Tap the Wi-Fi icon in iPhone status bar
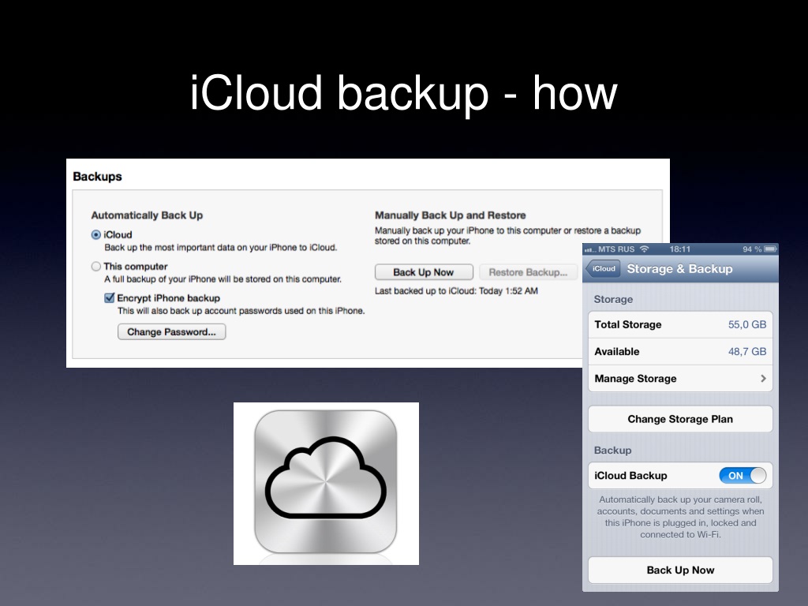This screenshot has height=606, width=808. pos(644,249)
